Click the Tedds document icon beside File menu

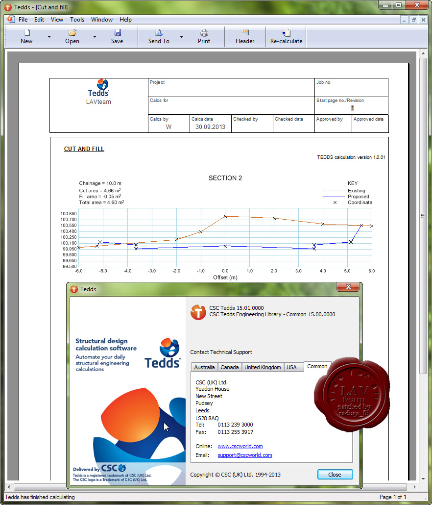point(11,19)
